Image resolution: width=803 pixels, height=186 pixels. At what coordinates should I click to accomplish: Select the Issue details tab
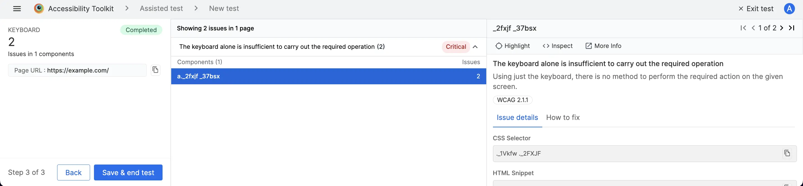[517, 117]
